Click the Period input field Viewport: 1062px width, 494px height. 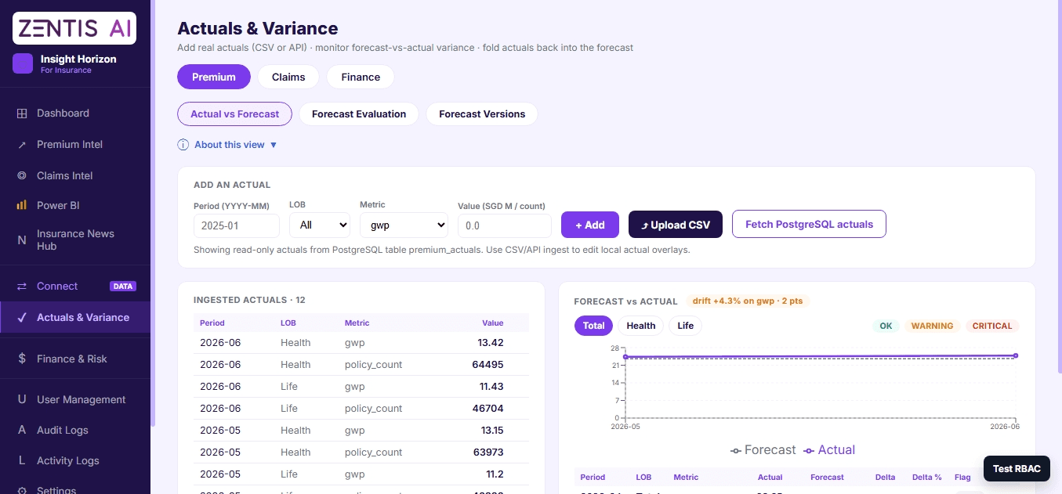(237, 225)
